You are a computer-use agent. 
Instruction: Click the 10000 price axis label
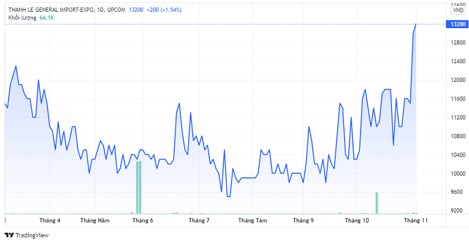point(458,173)
